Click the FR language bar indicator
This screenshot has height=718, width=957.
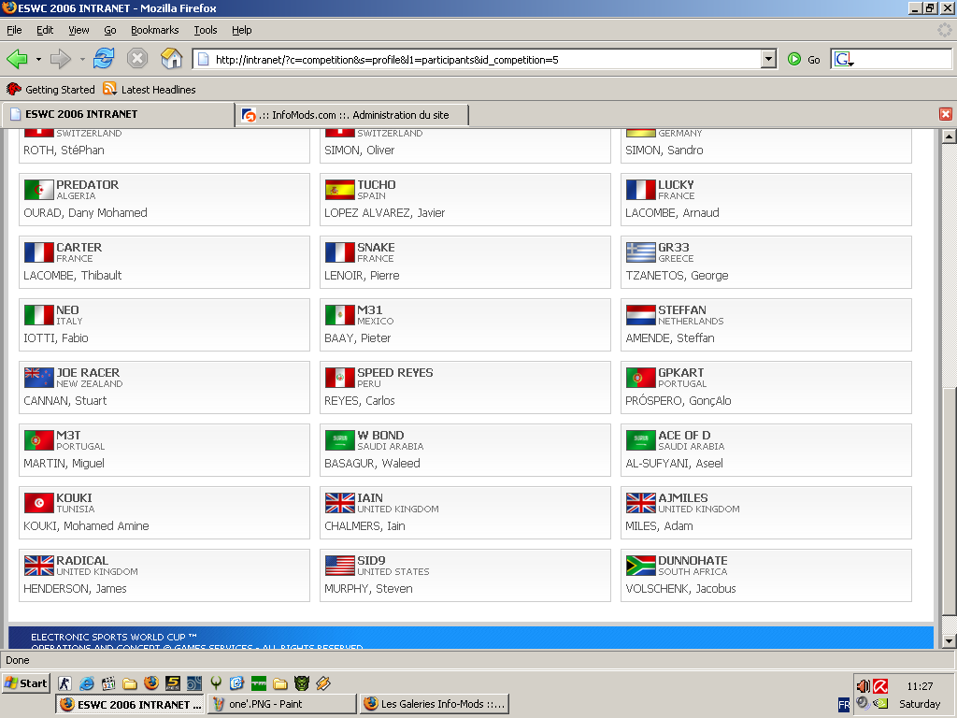pos(844,705)
